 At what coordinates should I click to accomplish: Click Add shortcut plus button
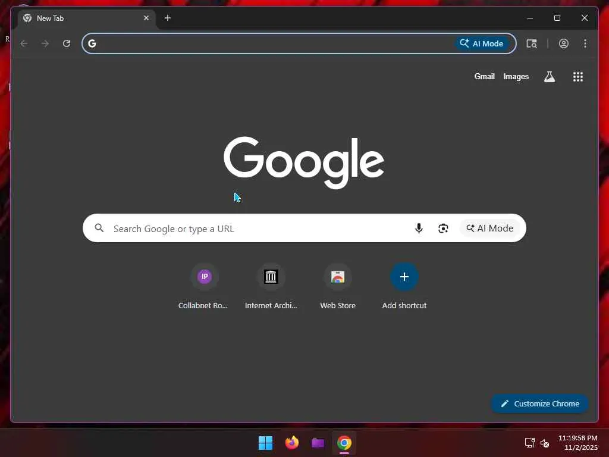[x=404, y=277]
